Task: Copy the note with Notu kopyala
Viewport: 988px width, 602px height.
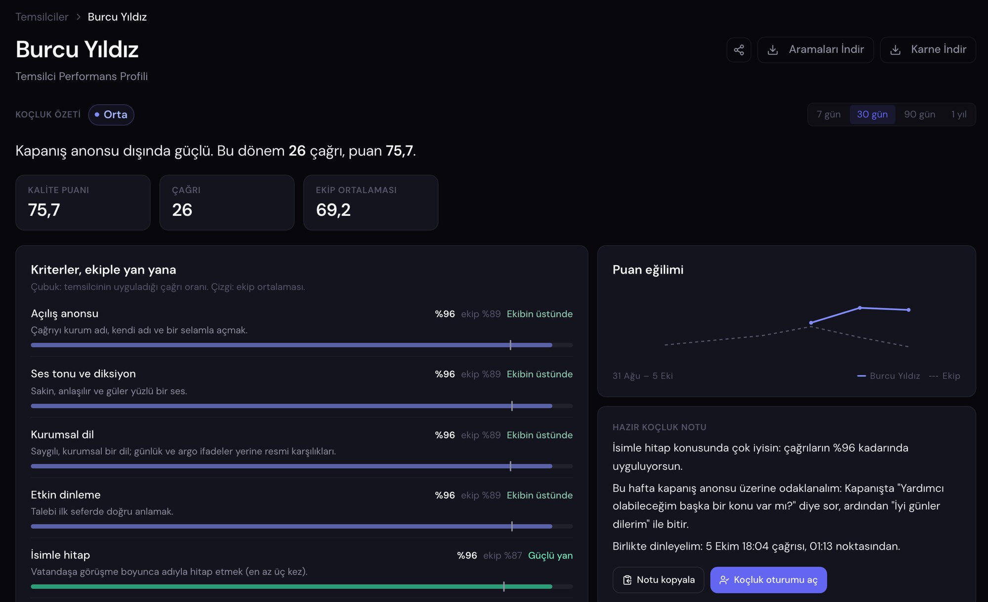Action: point(659,580)
